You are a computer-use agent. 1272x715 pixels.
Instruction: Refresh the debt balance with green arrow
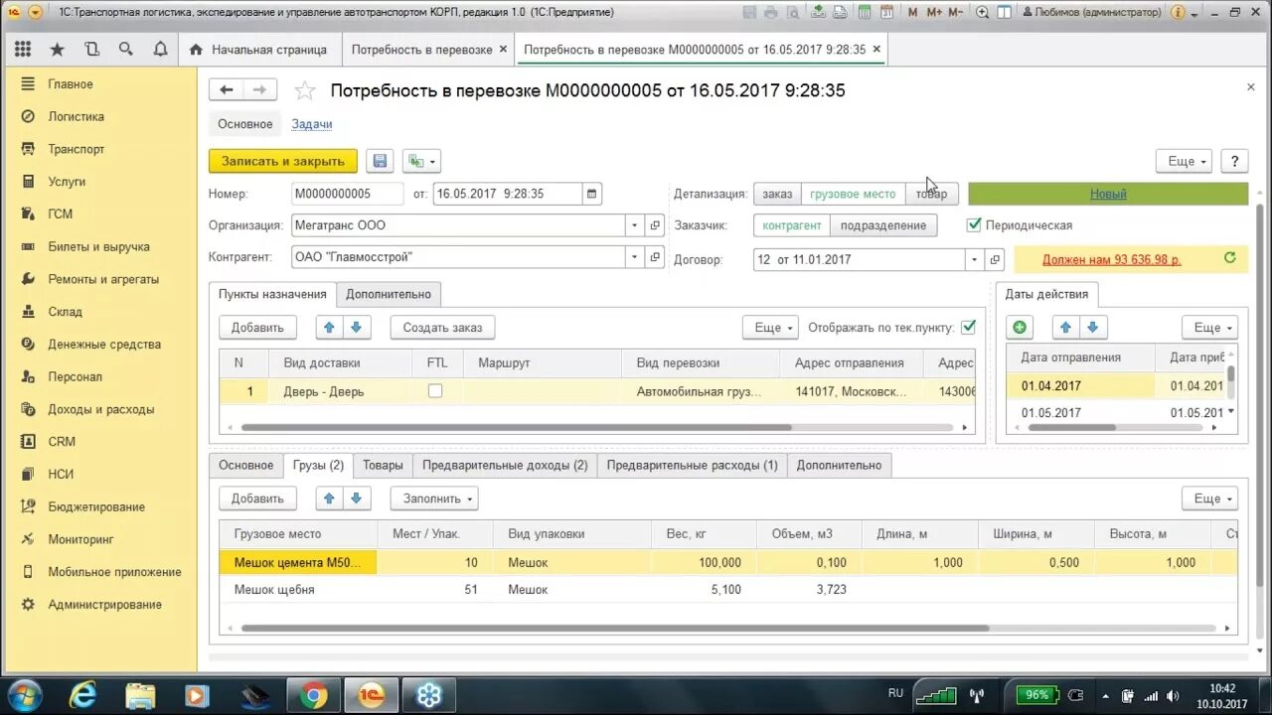pos(1229,258)
